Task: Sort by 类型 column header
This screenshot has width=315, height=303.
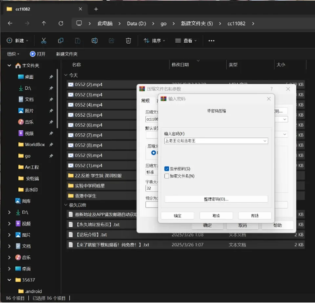Action: tap(233, 65)
